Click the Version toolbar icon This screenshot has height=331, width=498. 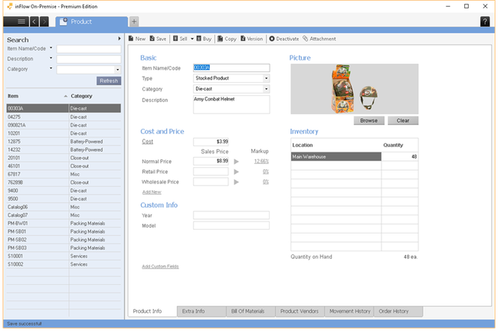243,38
